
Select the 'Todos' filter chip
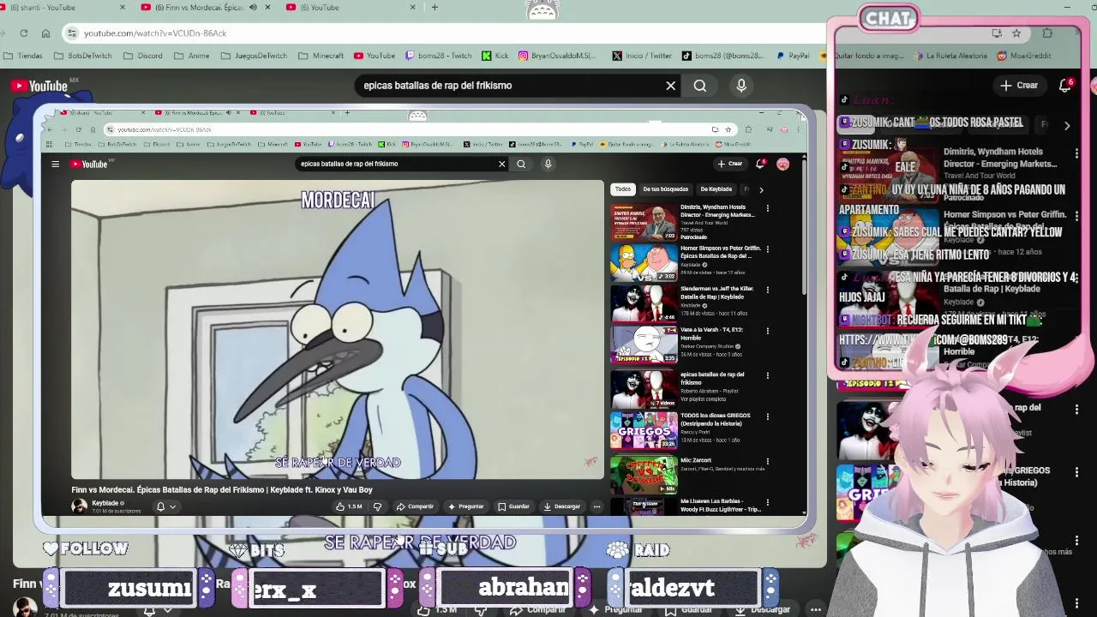coord(623,189)
